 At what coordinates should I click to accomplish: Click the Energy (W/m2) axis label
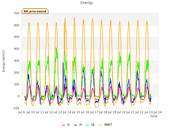pyautogui.click(x=4, y=61)
